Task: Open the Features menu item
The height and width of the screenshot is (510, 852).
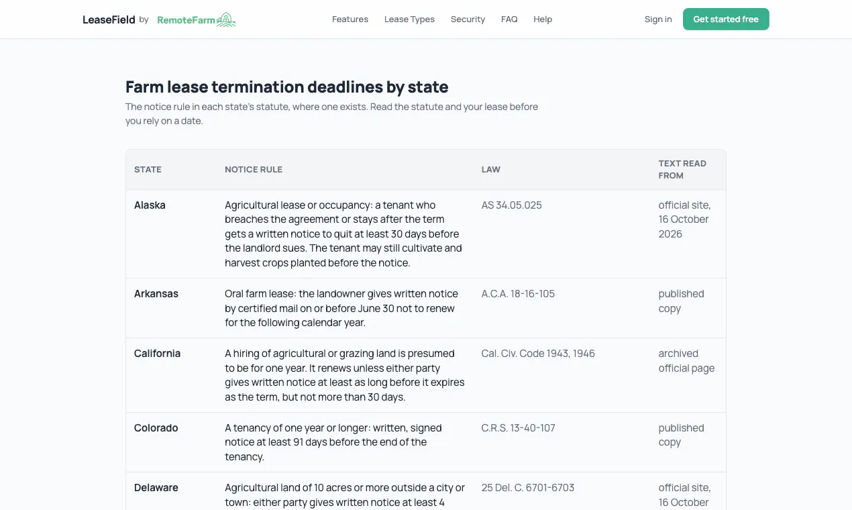Action: pos(350,19)
